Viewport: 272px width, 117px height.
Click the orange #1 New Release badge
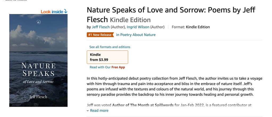(100, 35)
